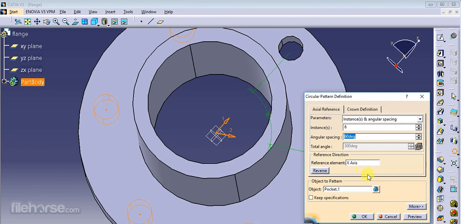Viewport: 461px width, 224px height.
Task: Select the Pocket tool icon
Action: [440, 64]
